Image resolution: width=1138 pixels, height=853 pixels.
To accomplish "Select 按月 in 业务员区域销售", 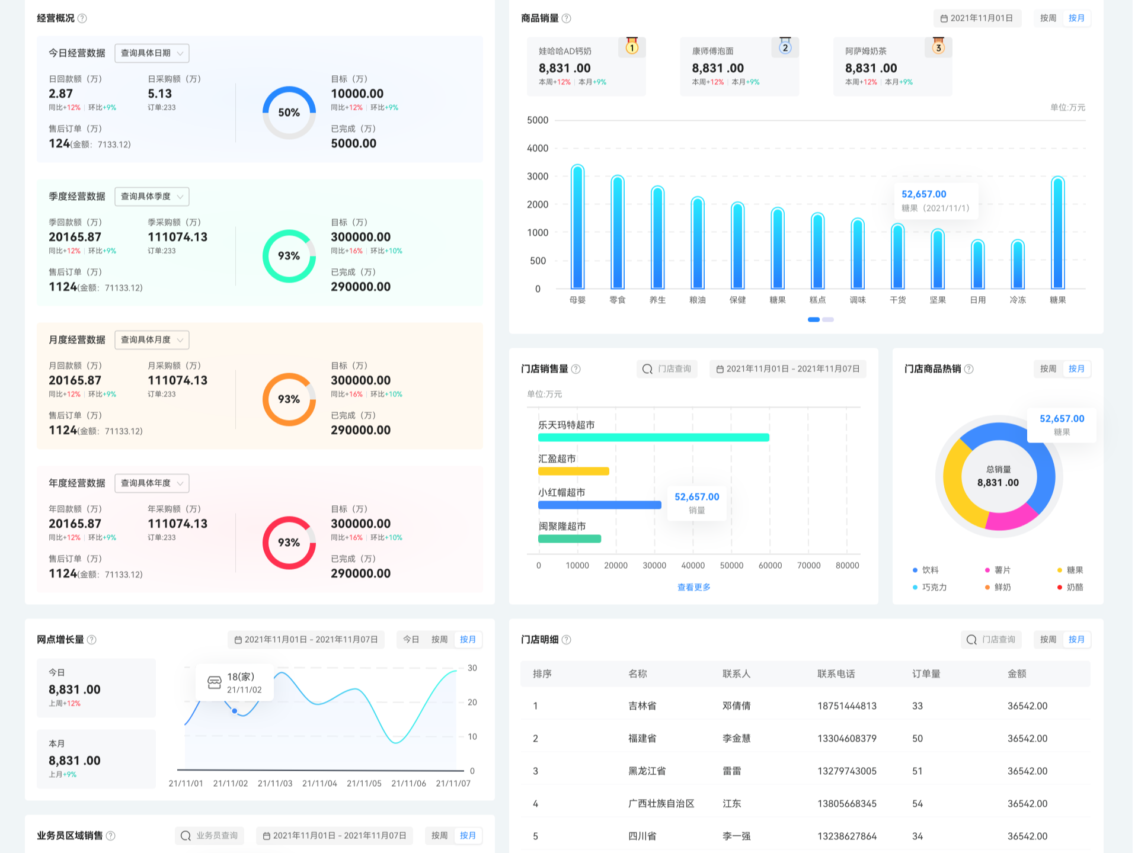I will point(468,836).
